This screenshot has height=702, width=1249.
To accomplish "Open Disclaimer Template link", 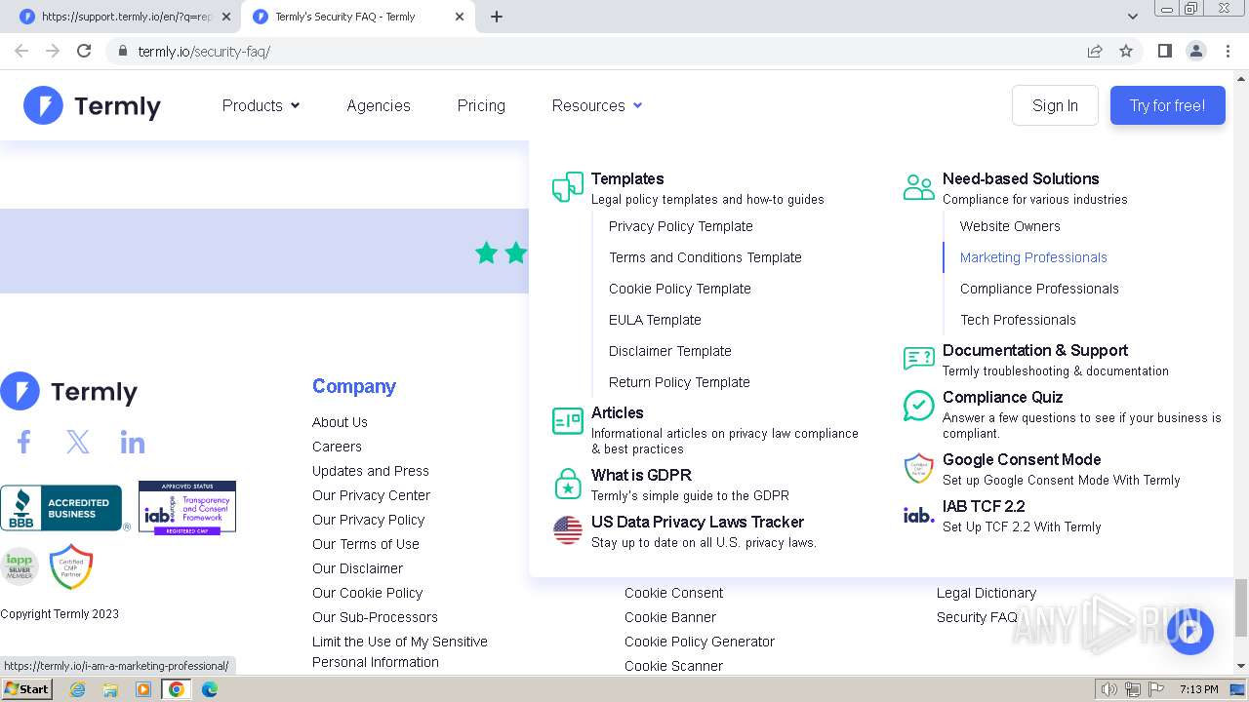I will 670,351.
